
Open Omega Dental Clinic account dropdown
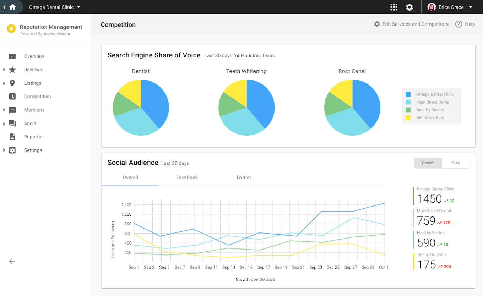[55, 7]
